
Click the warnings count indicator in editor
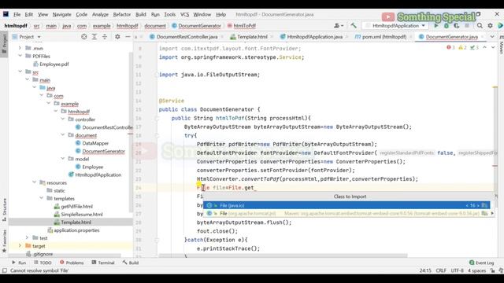click(462, 47)
